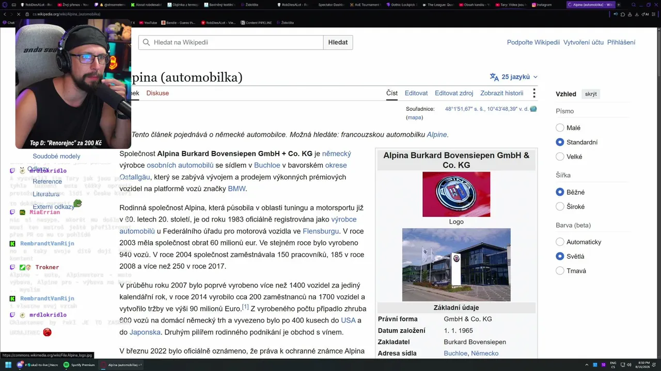This screenshot has width=661, height=371.
Task: Select the Velké font size option
Action: pos(560,157)
